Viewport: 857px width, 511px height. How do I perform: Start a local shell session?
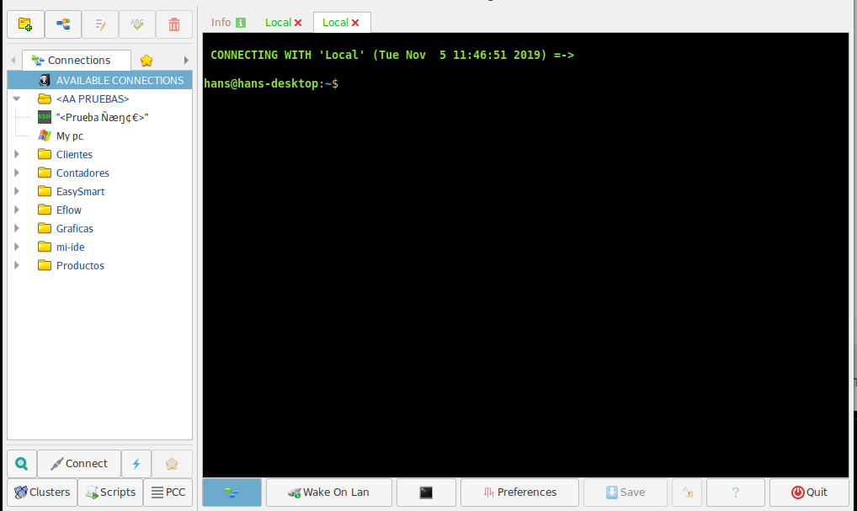(426, 492)
